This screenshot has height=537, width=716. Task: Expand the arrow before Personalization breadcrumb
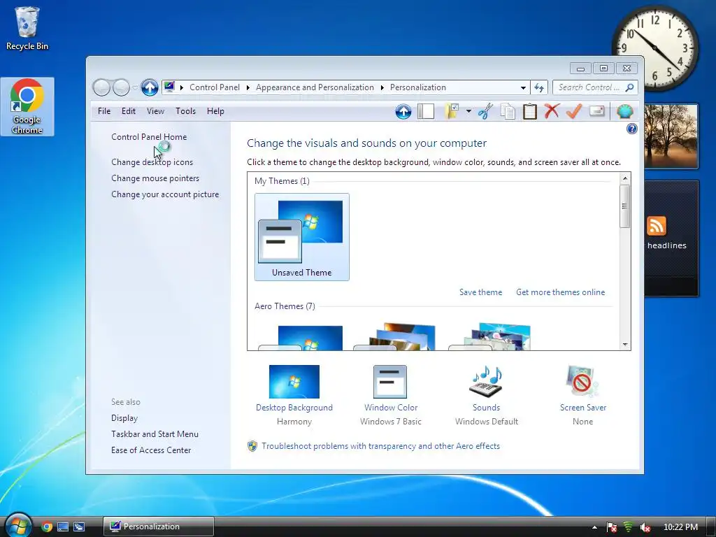[382, 87]
